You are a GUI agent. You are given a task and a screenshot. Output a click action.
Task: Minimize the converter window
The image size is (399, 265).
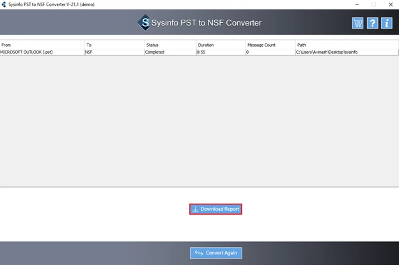tap(357, 4)
